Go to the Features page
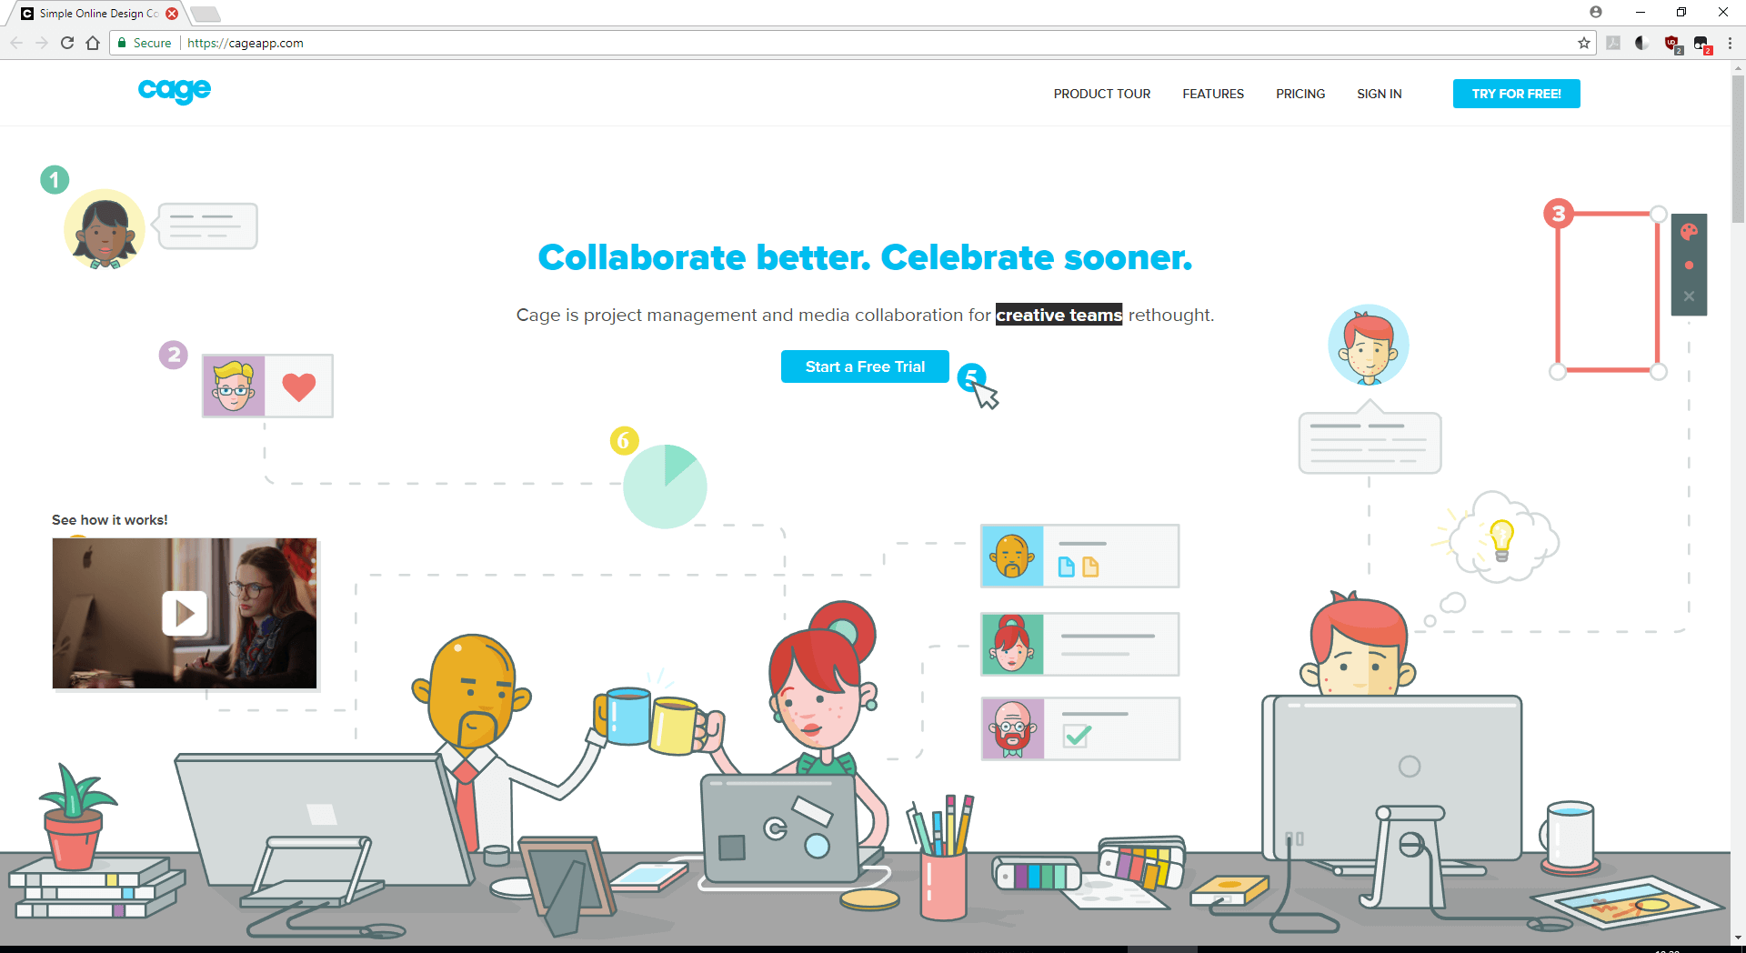The height and width of the screenshot is (953, 1746). coord(1213,94)
